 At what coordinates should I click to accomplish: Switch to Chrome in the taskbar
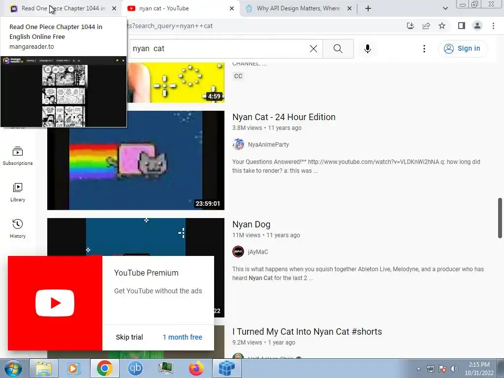[x=104, y=368]
